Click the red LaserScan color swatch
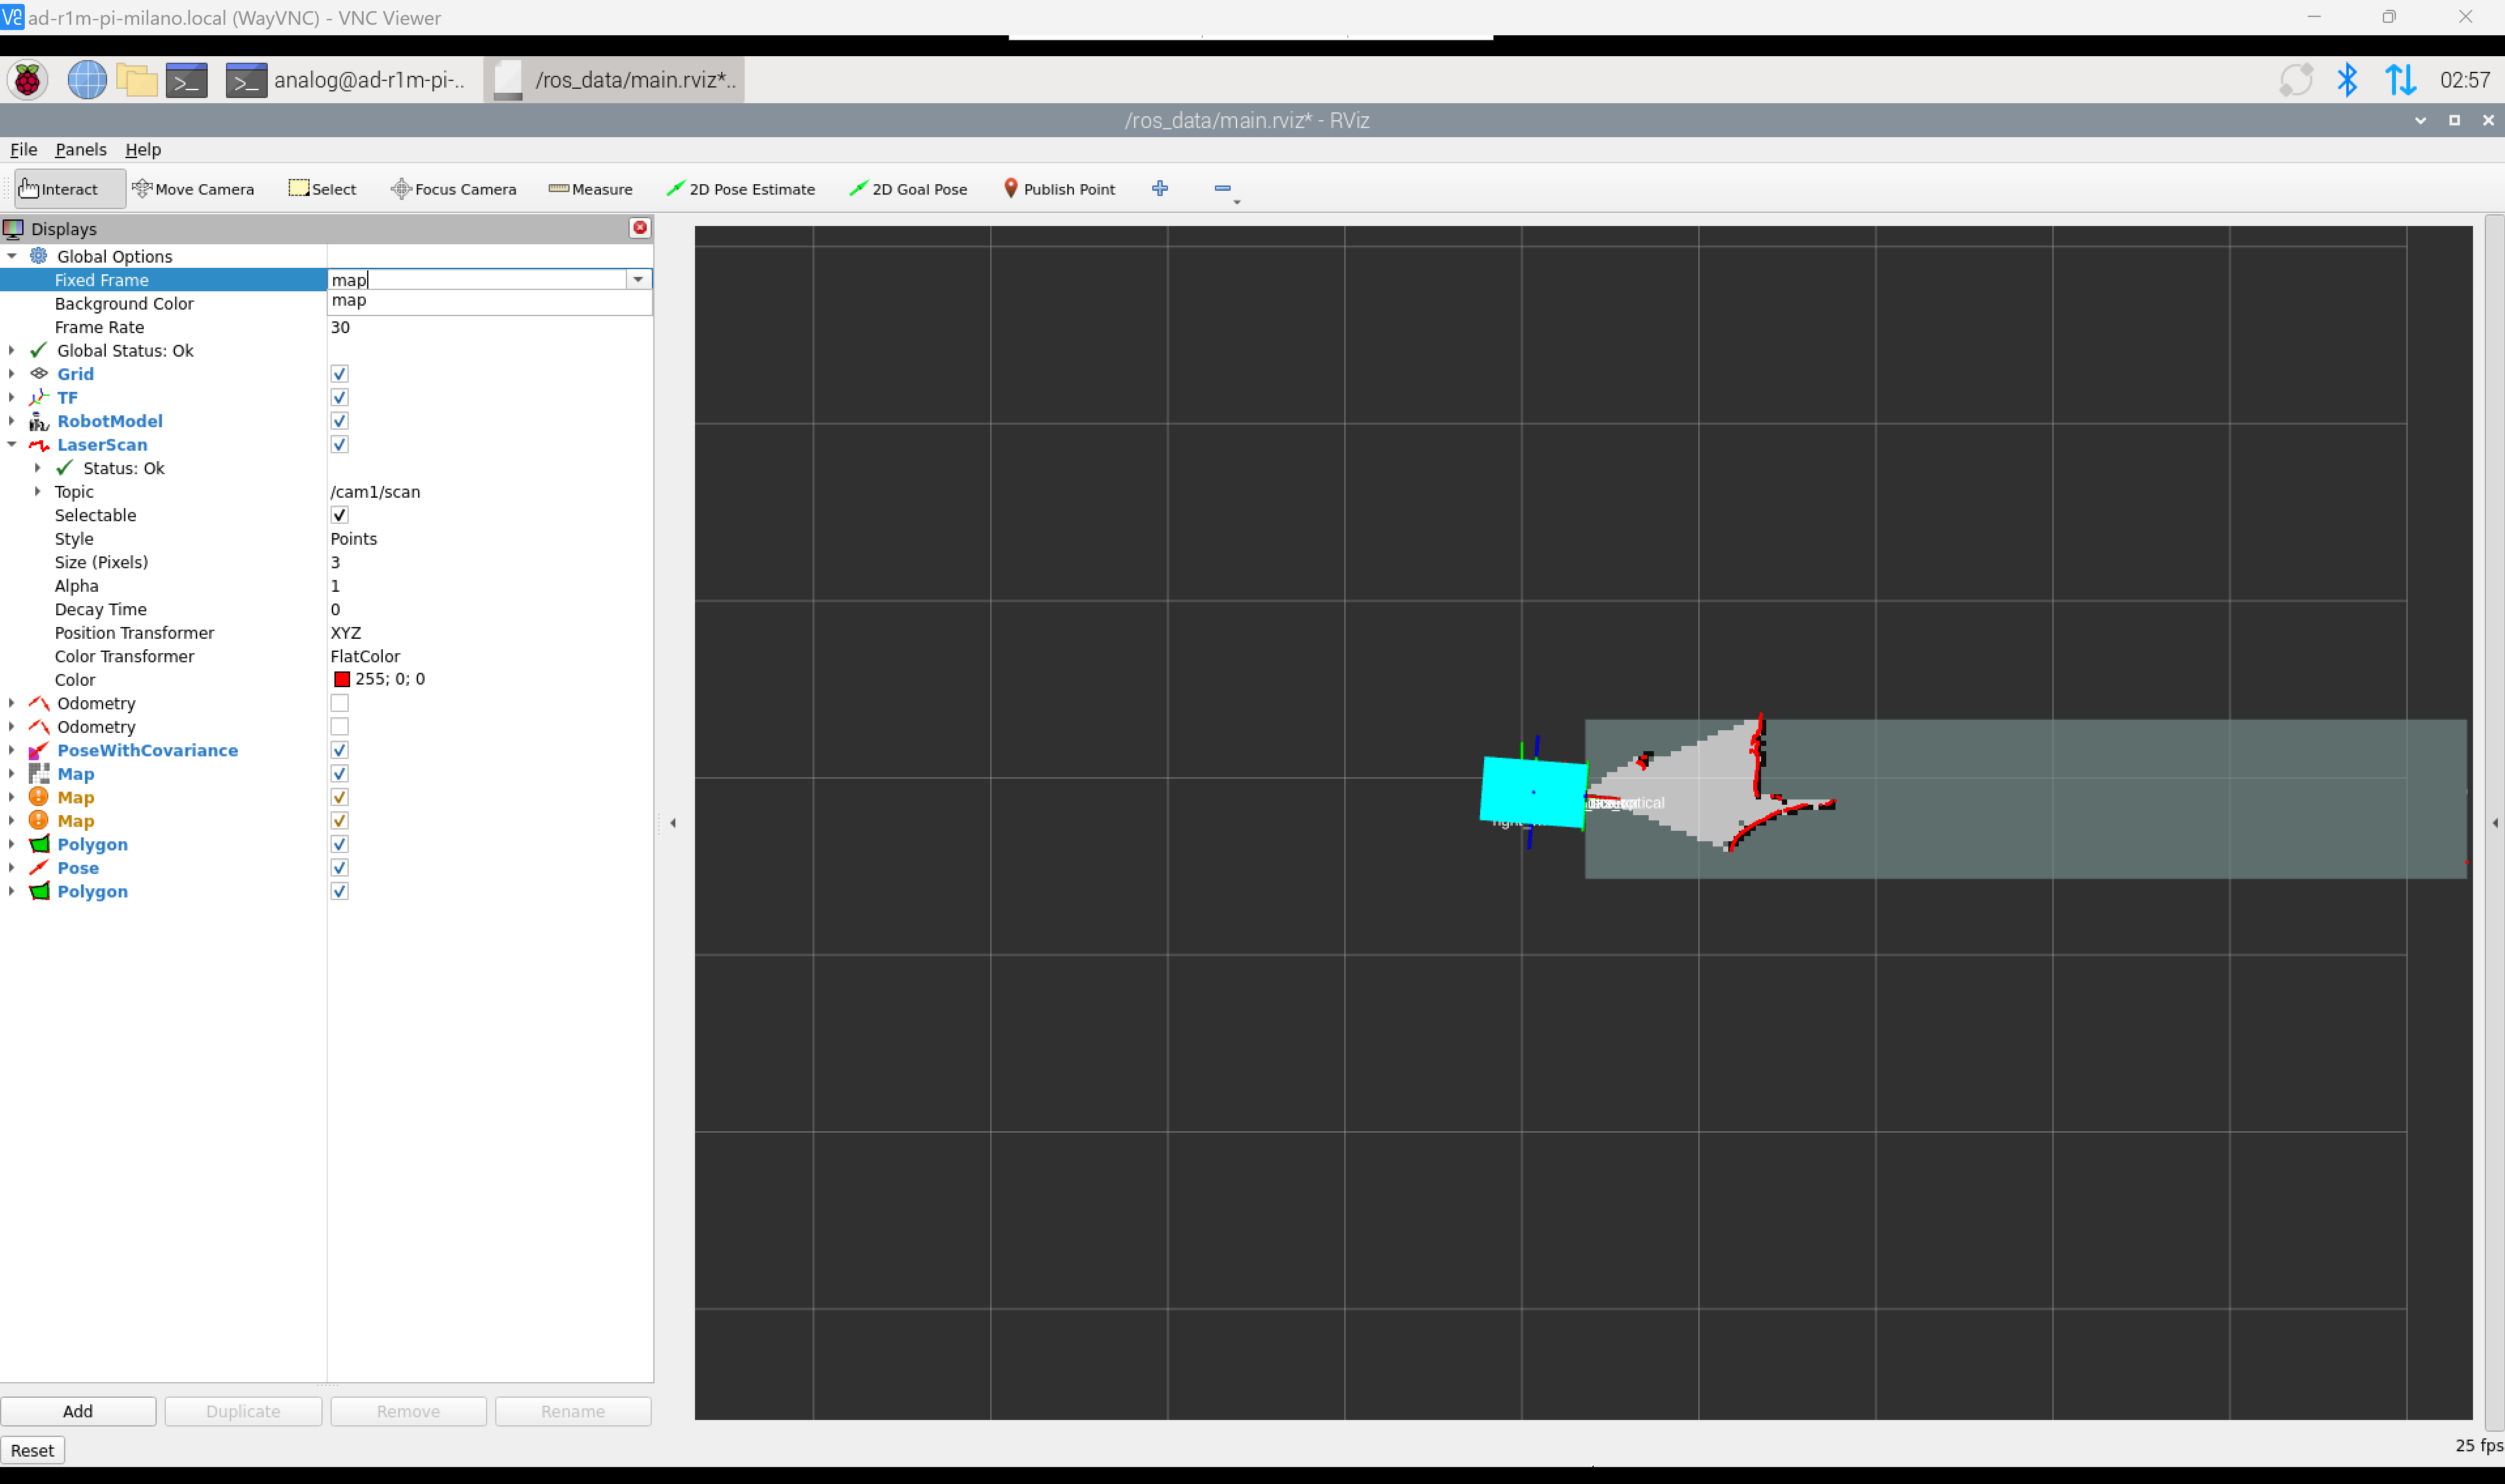2505x1484 pixels. pyautogui.click(x=342, y=679)
